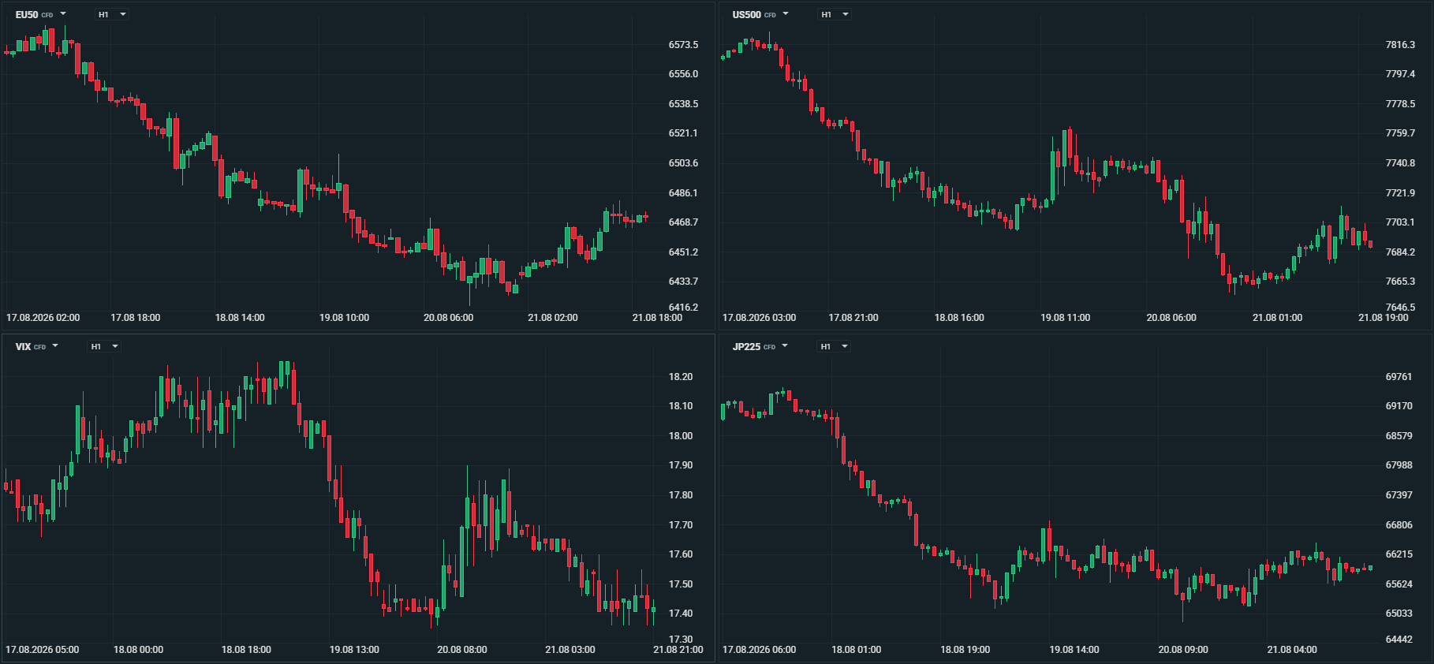This screenshot has height=664, width=1434.
Task: Select the 69761 level on JP225 price axis
Action: coord(1399,377)
